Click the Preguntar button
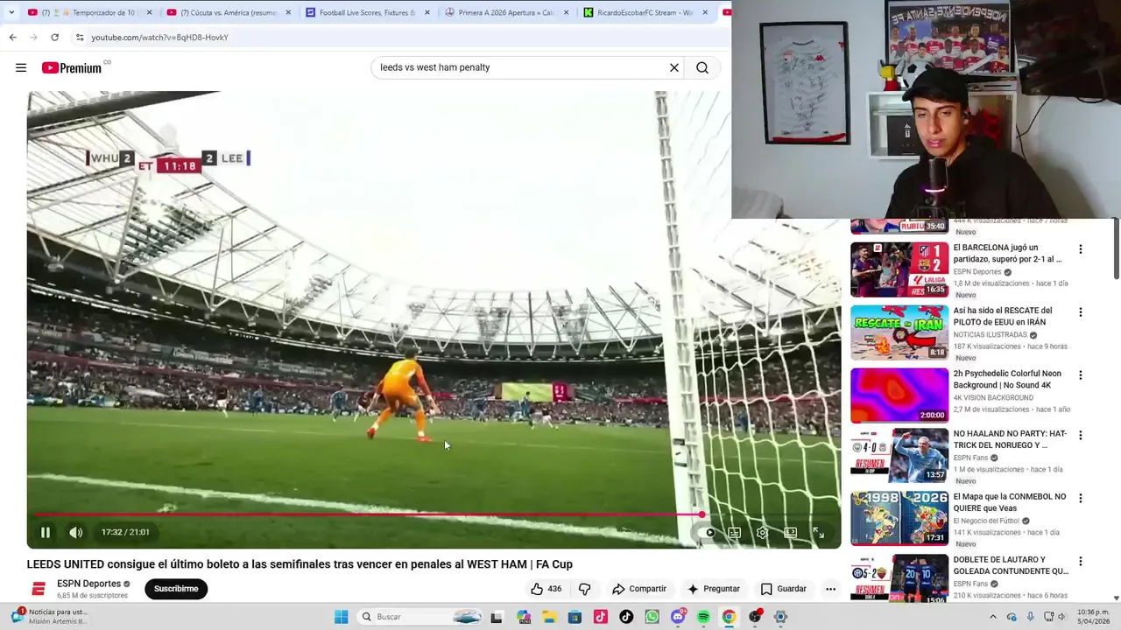Image resolution: width=1121 pixels, height=630 pixels. pyautogui.click(x=714, y=589)
